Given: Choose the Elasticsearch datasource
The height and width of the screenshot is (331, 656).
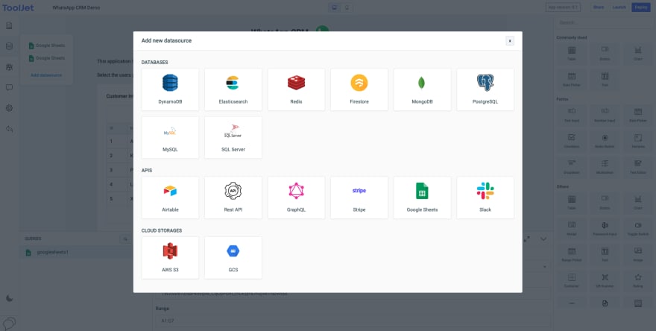Looking at the screenshot, I should (x=233, y=89).
